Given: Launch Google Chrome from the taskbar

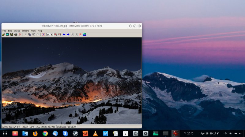Looking at the screenshot, I should pos(45,133).
